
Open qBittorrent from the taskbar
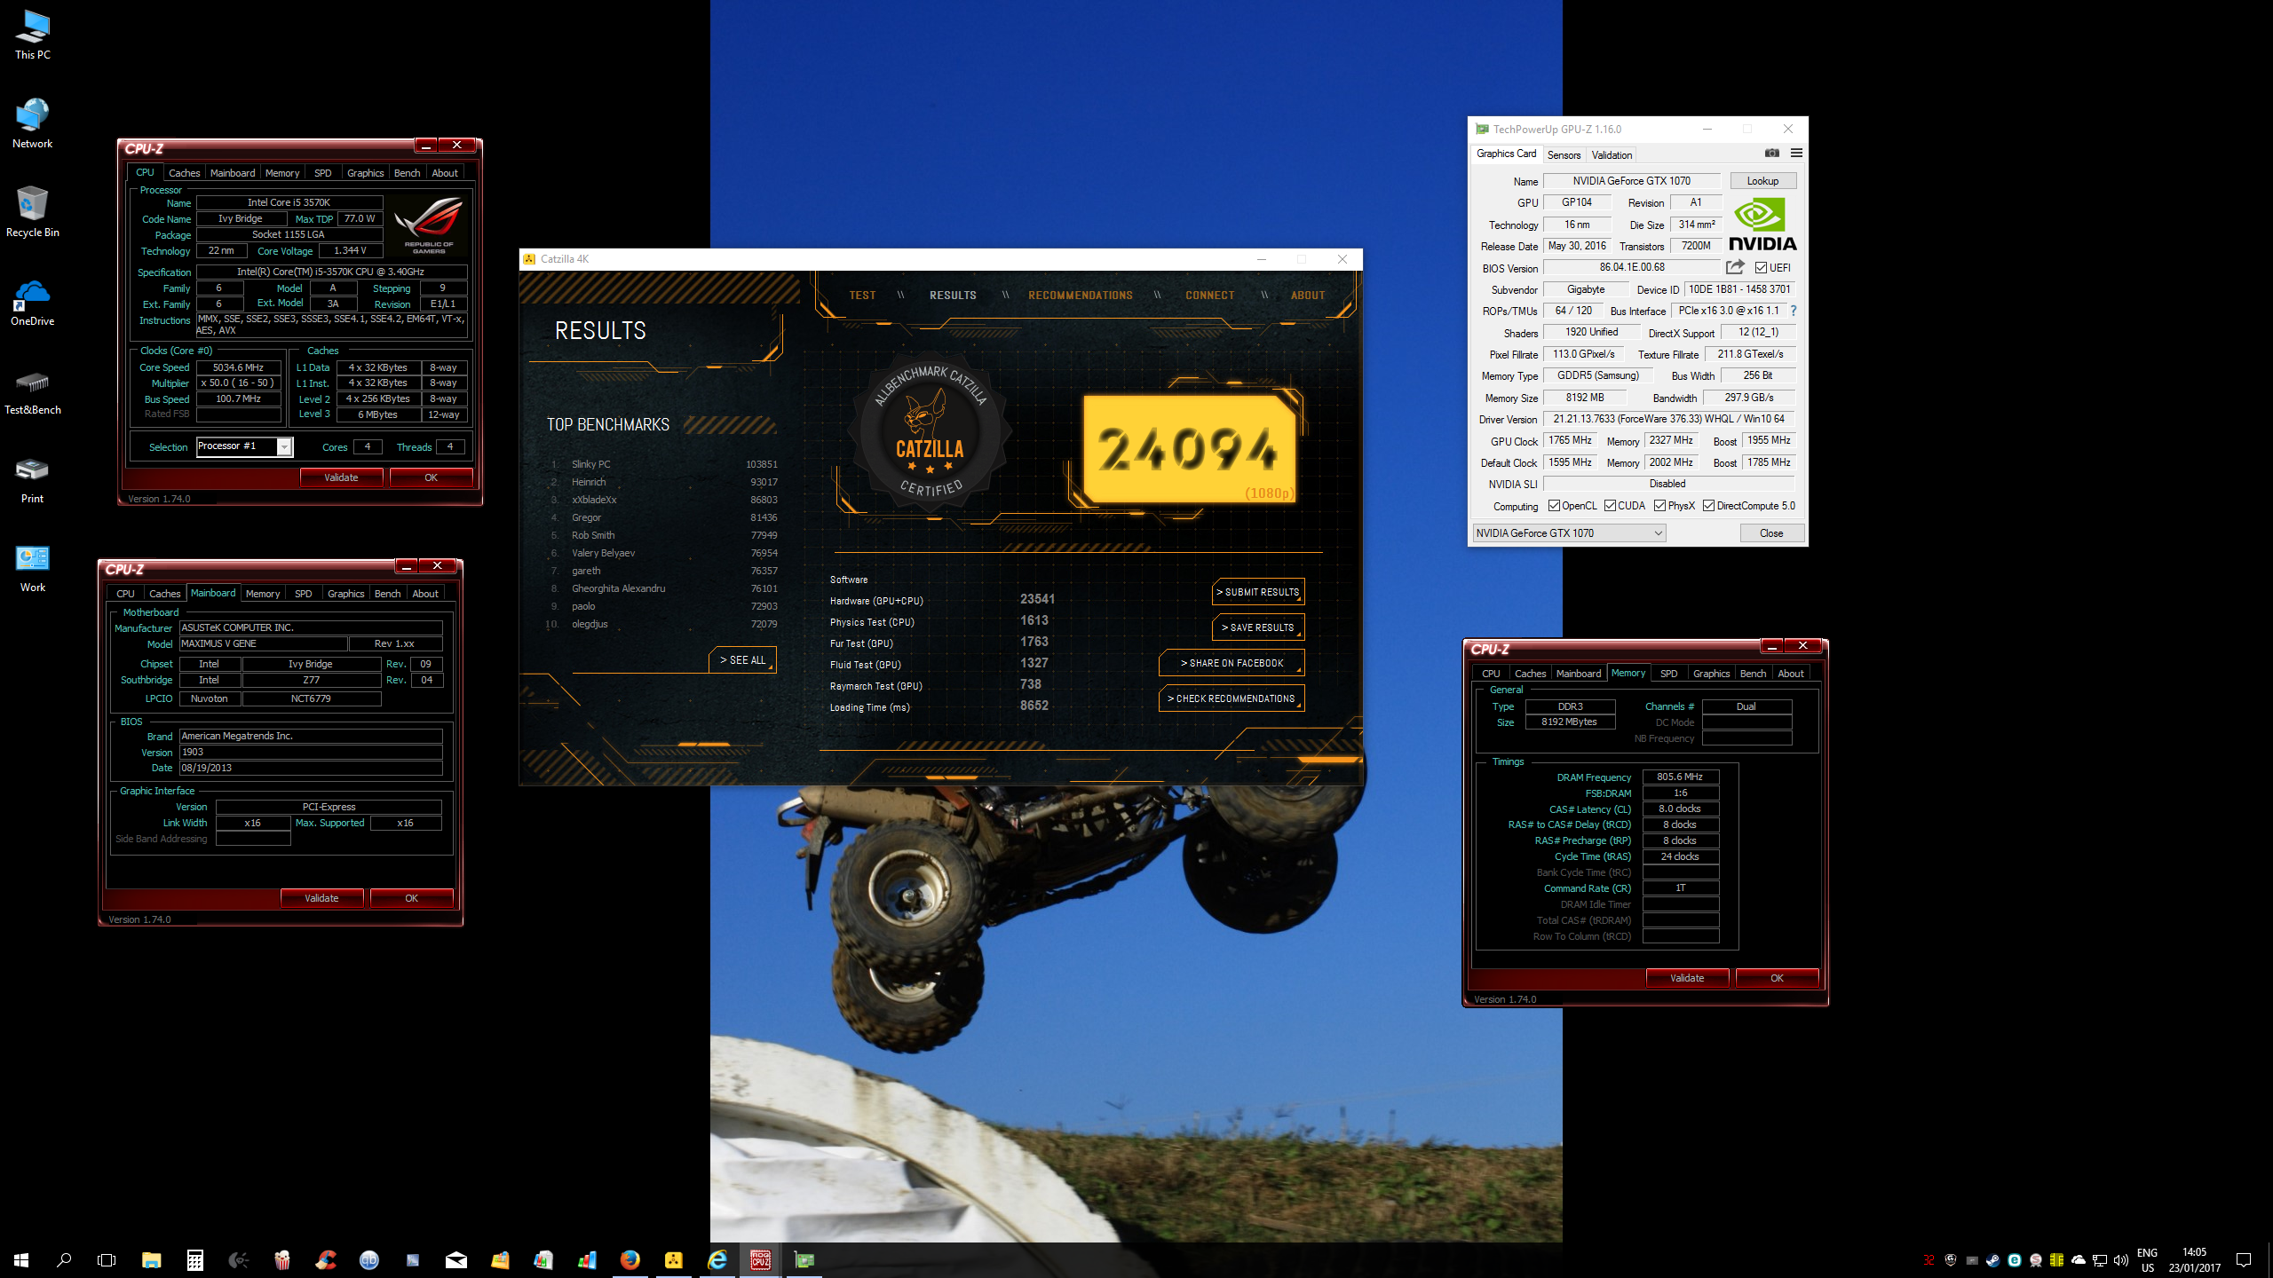tap(369, 1259)
